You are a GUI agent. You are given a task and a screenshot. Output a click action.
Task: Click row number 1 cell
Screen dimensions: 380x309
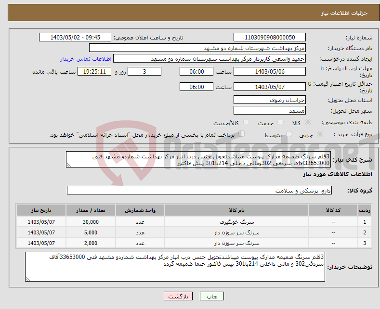tap(365, 222)
